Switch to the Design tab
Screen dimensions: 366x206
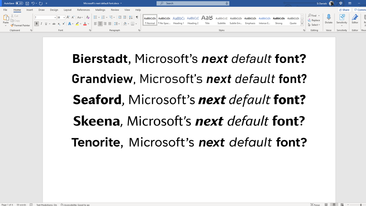pyautogui.click(x=54, y=10)
